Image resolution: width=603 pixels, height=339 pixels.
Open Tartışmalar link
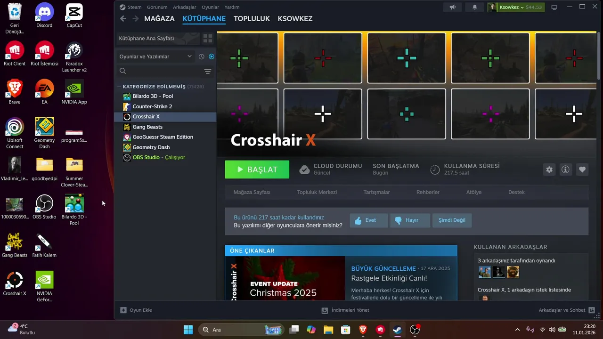pos(376,192)
